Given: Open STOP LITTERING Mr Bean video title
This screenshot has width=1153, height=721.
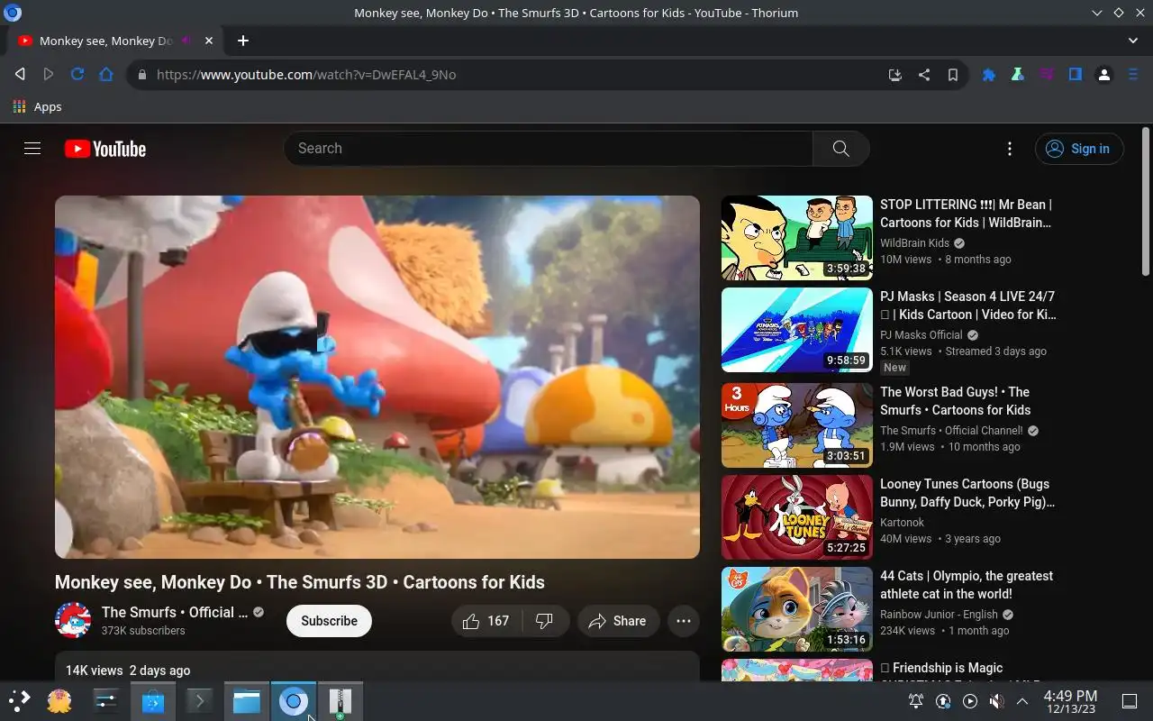Looking at the screenshot, I should pos(967,214).
